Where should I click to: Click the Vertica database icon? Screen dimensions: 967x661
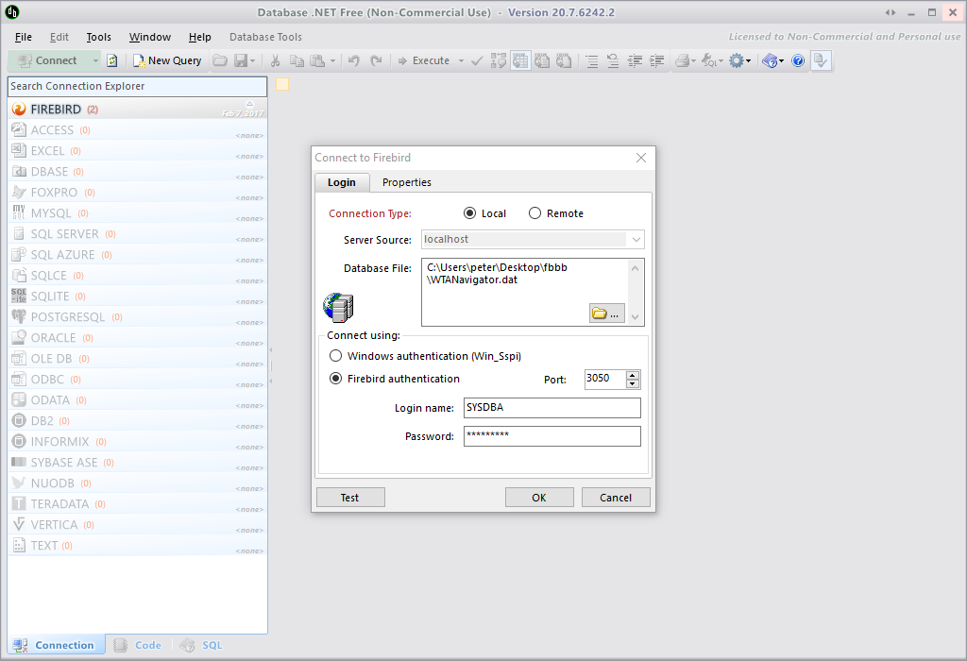[19, 524]
